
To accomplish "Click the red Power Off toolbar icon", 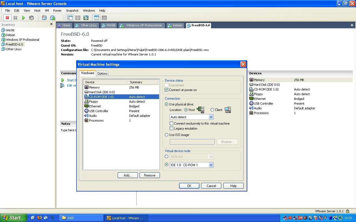I will point(7,18).
